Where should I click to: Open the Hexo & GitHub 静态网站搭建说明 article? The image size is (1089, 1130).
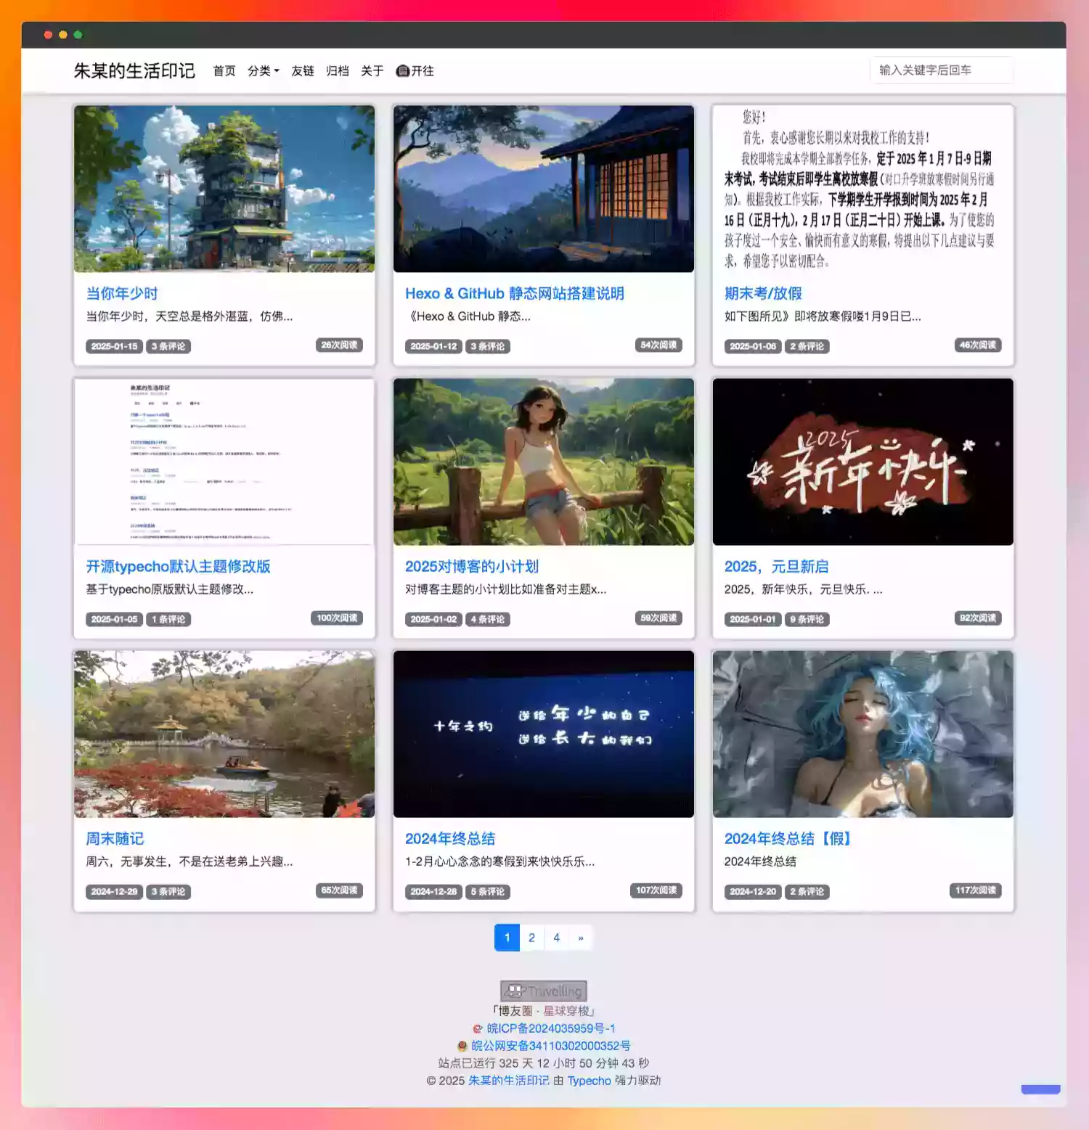pos(516,294)
